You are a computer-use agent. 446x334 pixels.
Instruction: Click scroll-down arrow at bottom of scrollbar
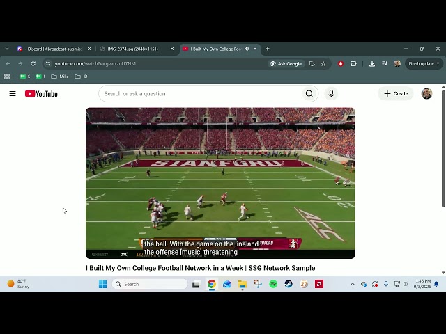tap(443, 273)
